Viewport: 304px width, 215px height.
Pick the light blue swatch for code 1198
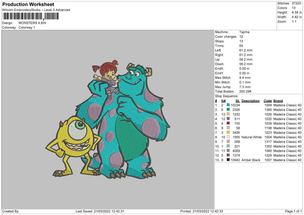pos(228,128)
